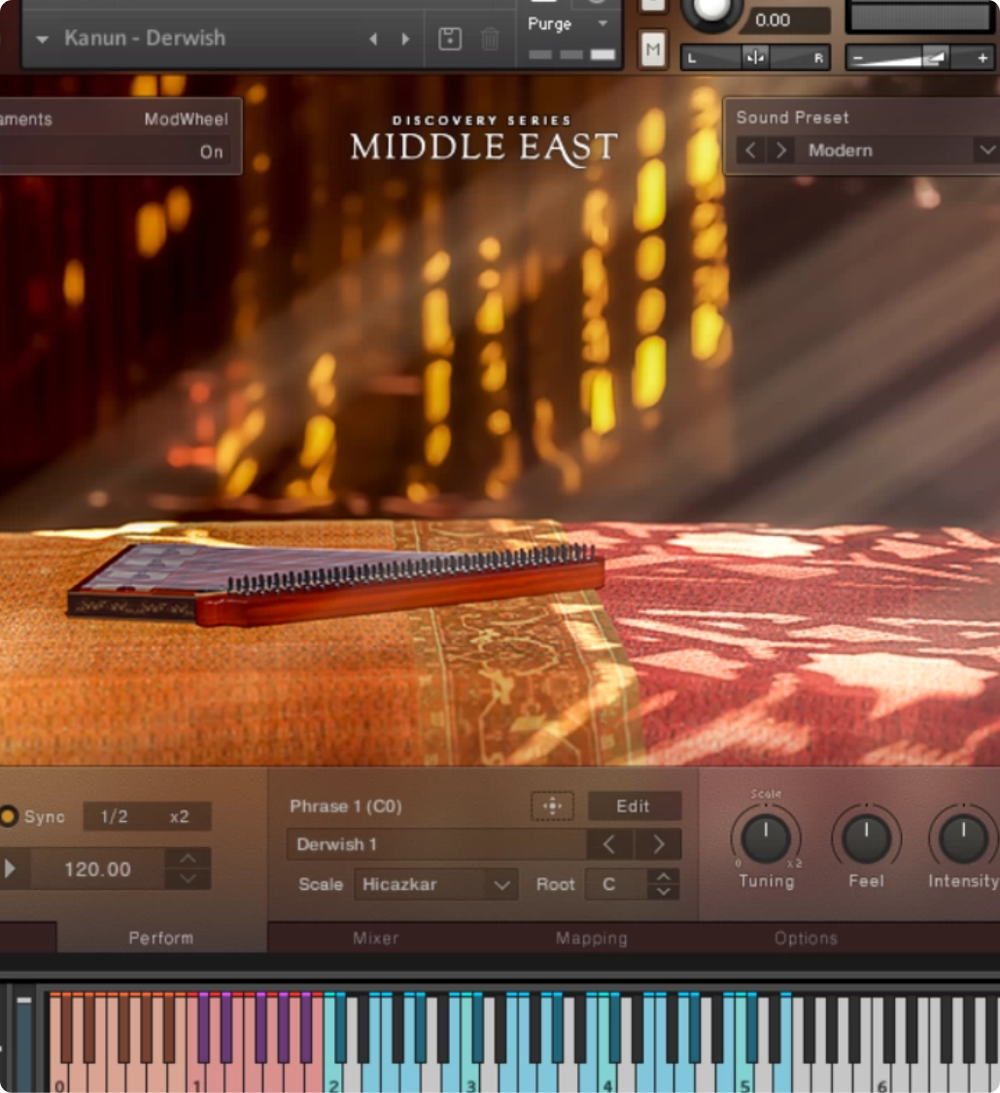Image resolution: width=1000 pixels, height=1093 pixels.
Task: Click the C4 key on the keyboard
Action: [608, 1072]
